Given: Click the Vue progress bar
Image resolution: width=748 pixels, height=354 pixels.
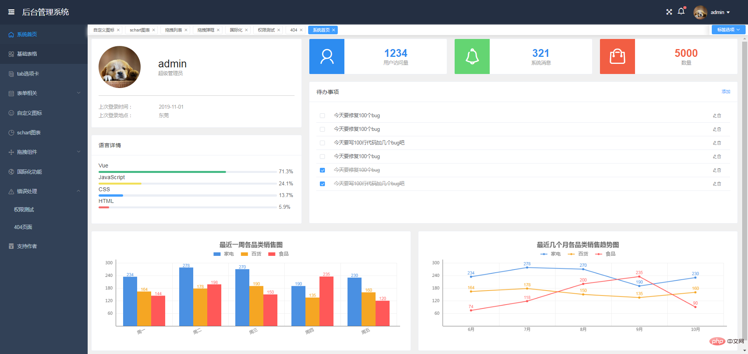Looking at the screenshot, I should click(187, 172).
